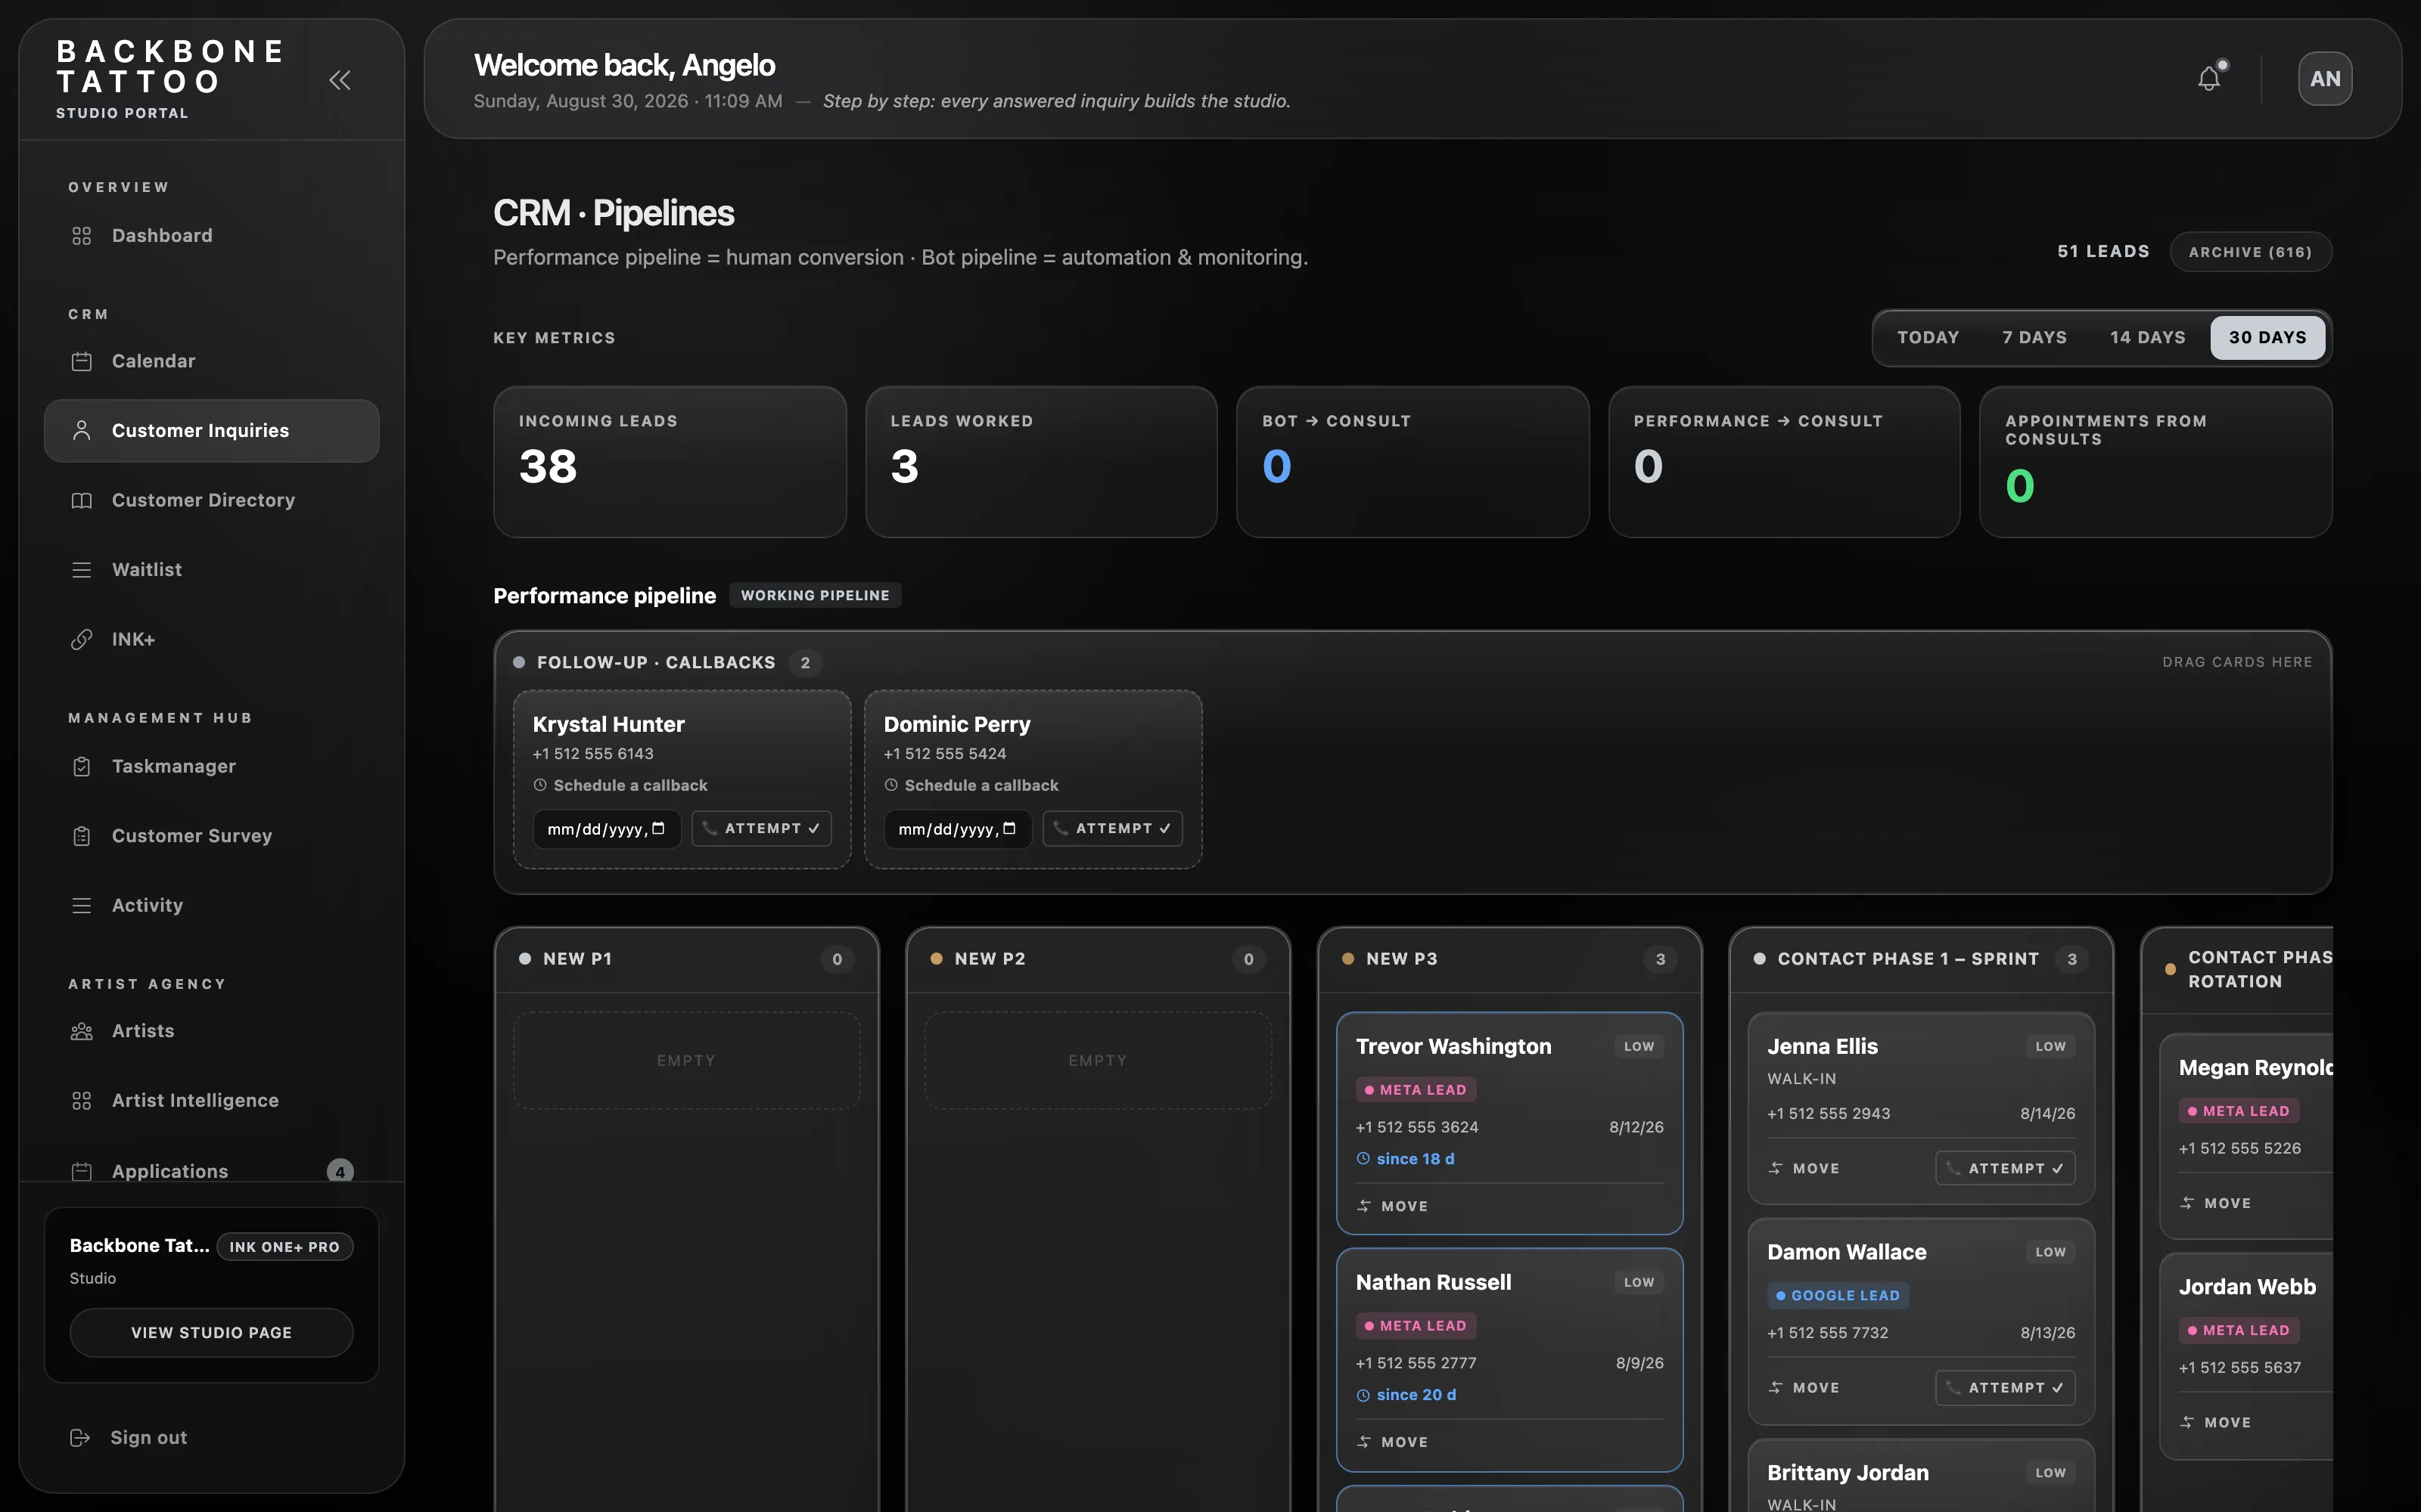Collapse the sidebar with the double-chevron icon
Viewport: 2421px width, 1512px height.
(x=340, y=80)
